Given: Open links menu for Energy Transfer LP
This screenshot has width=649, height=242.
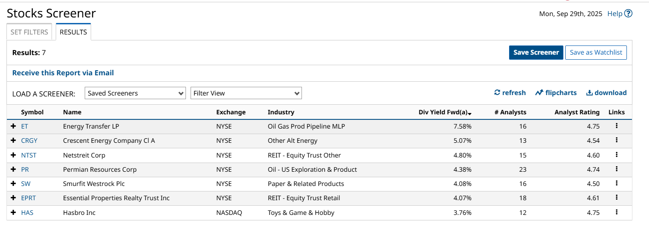Looking at the screenshot, I should coord(616,126).
